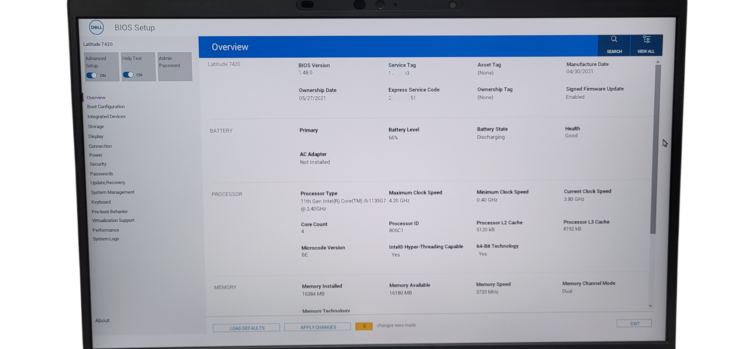Open the Power section
756x349 pixels.
[96, 155]
